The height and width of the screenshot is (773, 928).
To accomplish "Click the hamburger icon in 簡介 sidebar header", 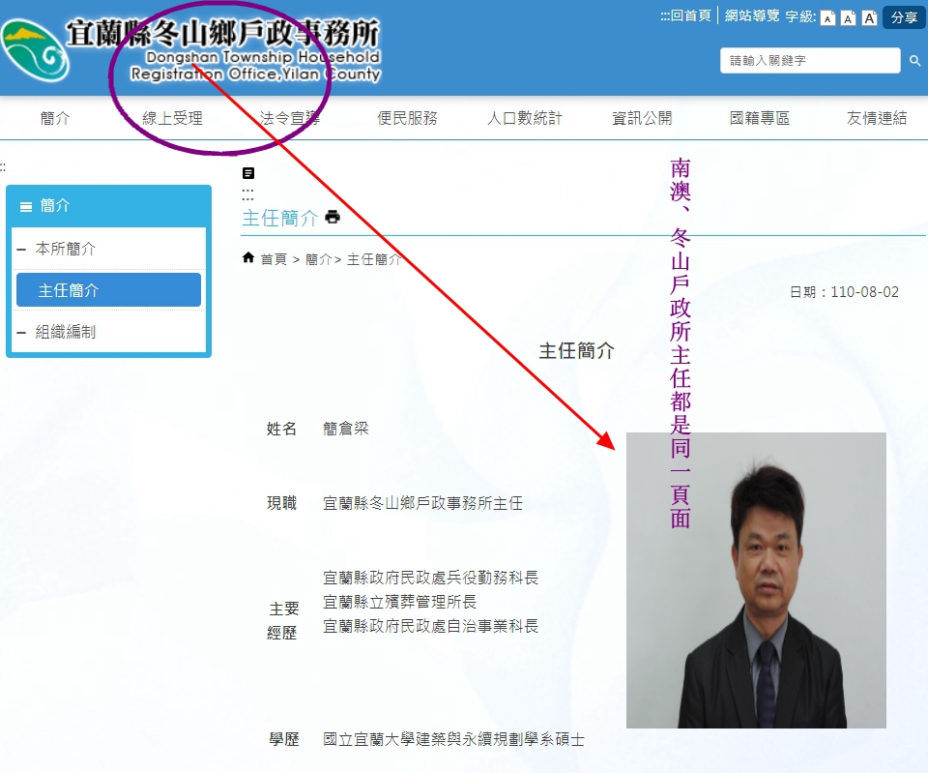I will (26, 206).
